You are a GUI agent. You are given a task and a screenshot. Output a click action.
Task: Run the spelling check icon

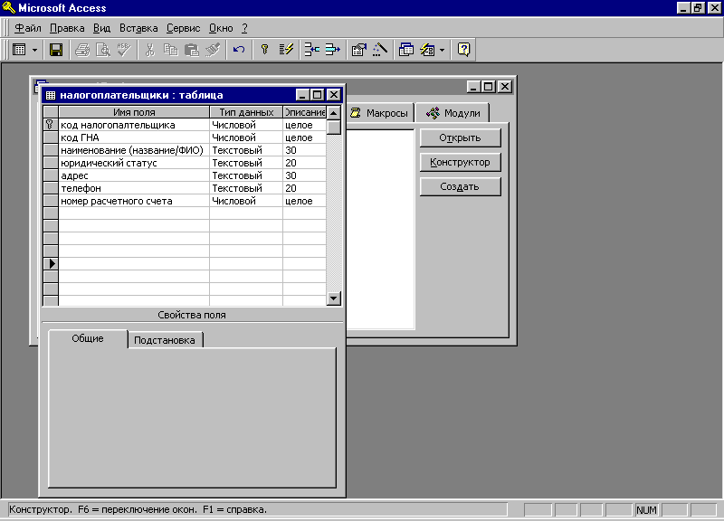tap(123, 50)
